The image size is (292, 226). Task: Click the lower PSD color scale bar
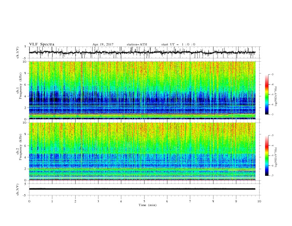(267, 155)
